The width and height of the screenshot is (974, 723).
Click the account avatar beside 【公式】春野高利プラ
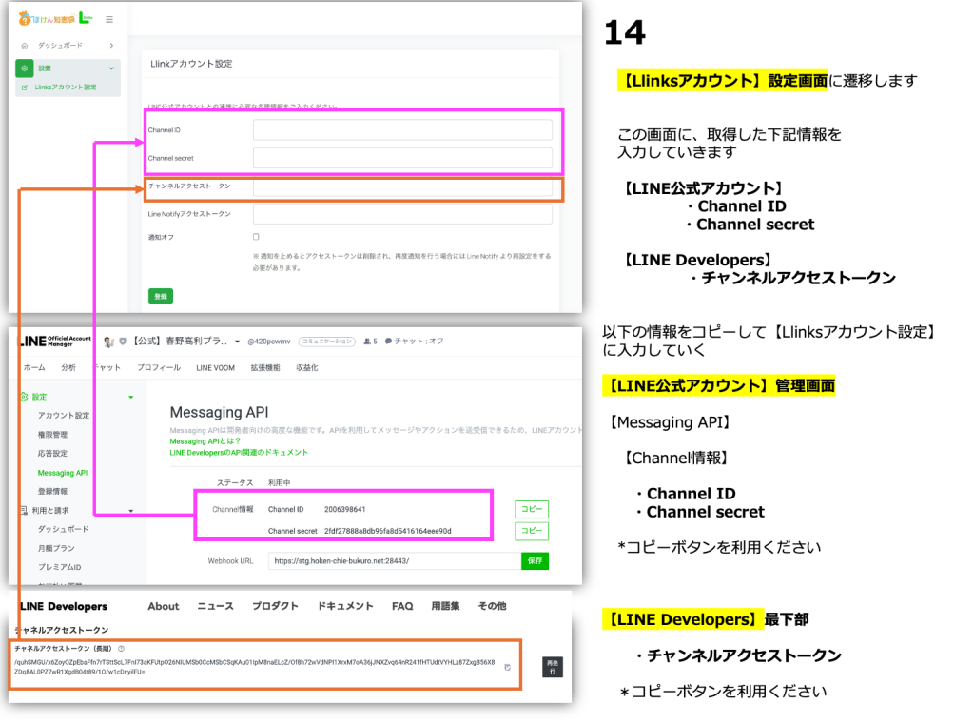(108, 342)
